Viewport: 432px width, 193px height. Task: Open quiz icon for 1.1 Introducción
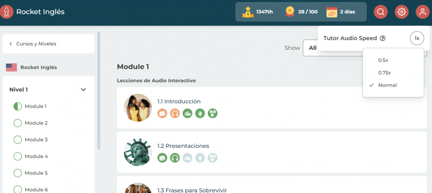[213, 113]
